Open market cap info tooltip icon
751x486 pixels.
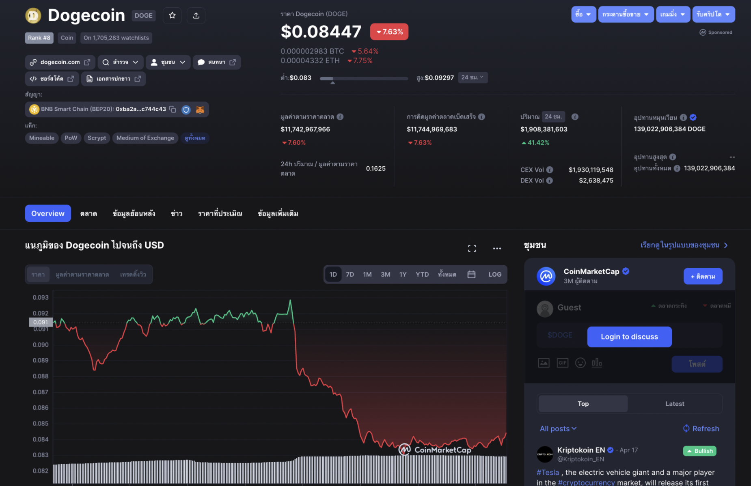tap(340, 117)
